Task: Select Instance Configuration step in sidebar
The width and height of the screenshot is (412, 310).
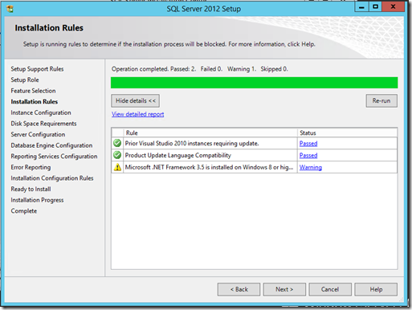Action: 41,112
